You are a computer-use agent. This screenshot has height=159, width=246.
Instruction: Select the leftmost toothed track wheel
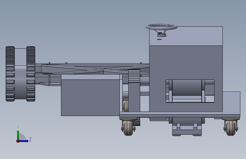10,74
